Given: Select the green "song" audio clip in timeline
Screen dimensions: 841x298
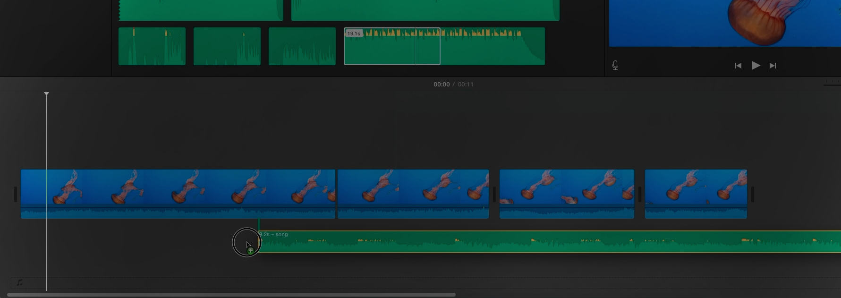Looking at the screenshot, I should [x=548, y=242].
